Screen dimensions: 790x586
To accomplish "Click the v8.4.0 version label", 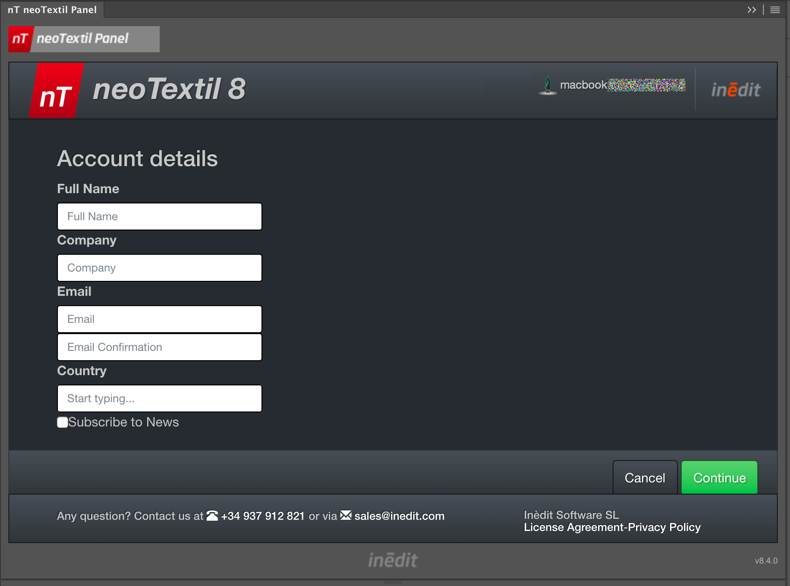I will click(766, 561).
